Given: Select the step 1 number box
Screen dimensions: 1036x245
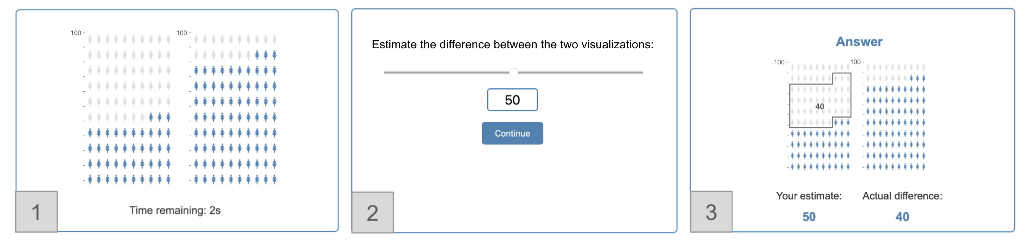Looking at the screenshot, I should [36, 212].
